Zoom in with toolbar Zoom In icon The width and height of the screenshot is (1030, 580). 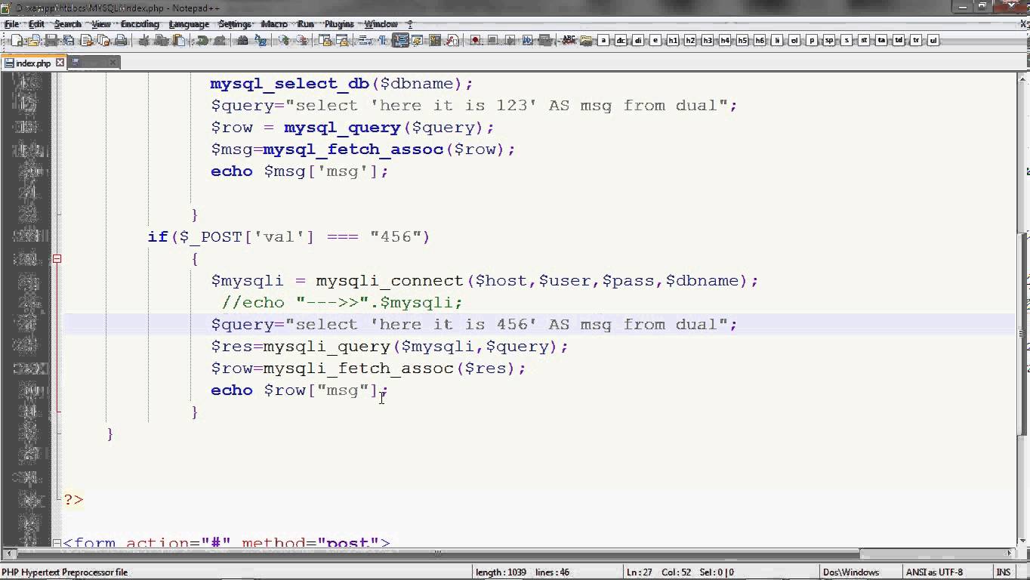283,40
